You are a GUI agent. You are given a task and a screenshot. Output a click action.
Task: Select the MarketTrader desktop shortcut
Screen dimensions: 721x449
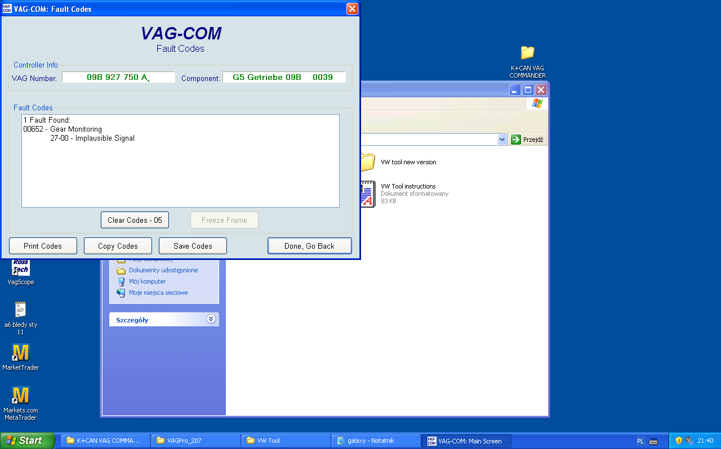pyautogui.click(x=21, y=357)
